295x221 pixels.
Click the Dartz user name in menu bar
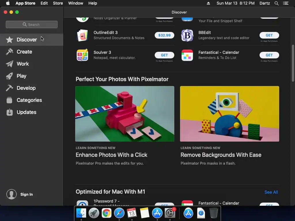coord(264,3)
